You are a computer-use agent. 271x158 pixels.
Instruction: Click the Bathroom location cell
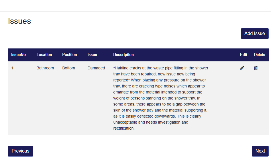pyautogui.click(x=45, y=68)
